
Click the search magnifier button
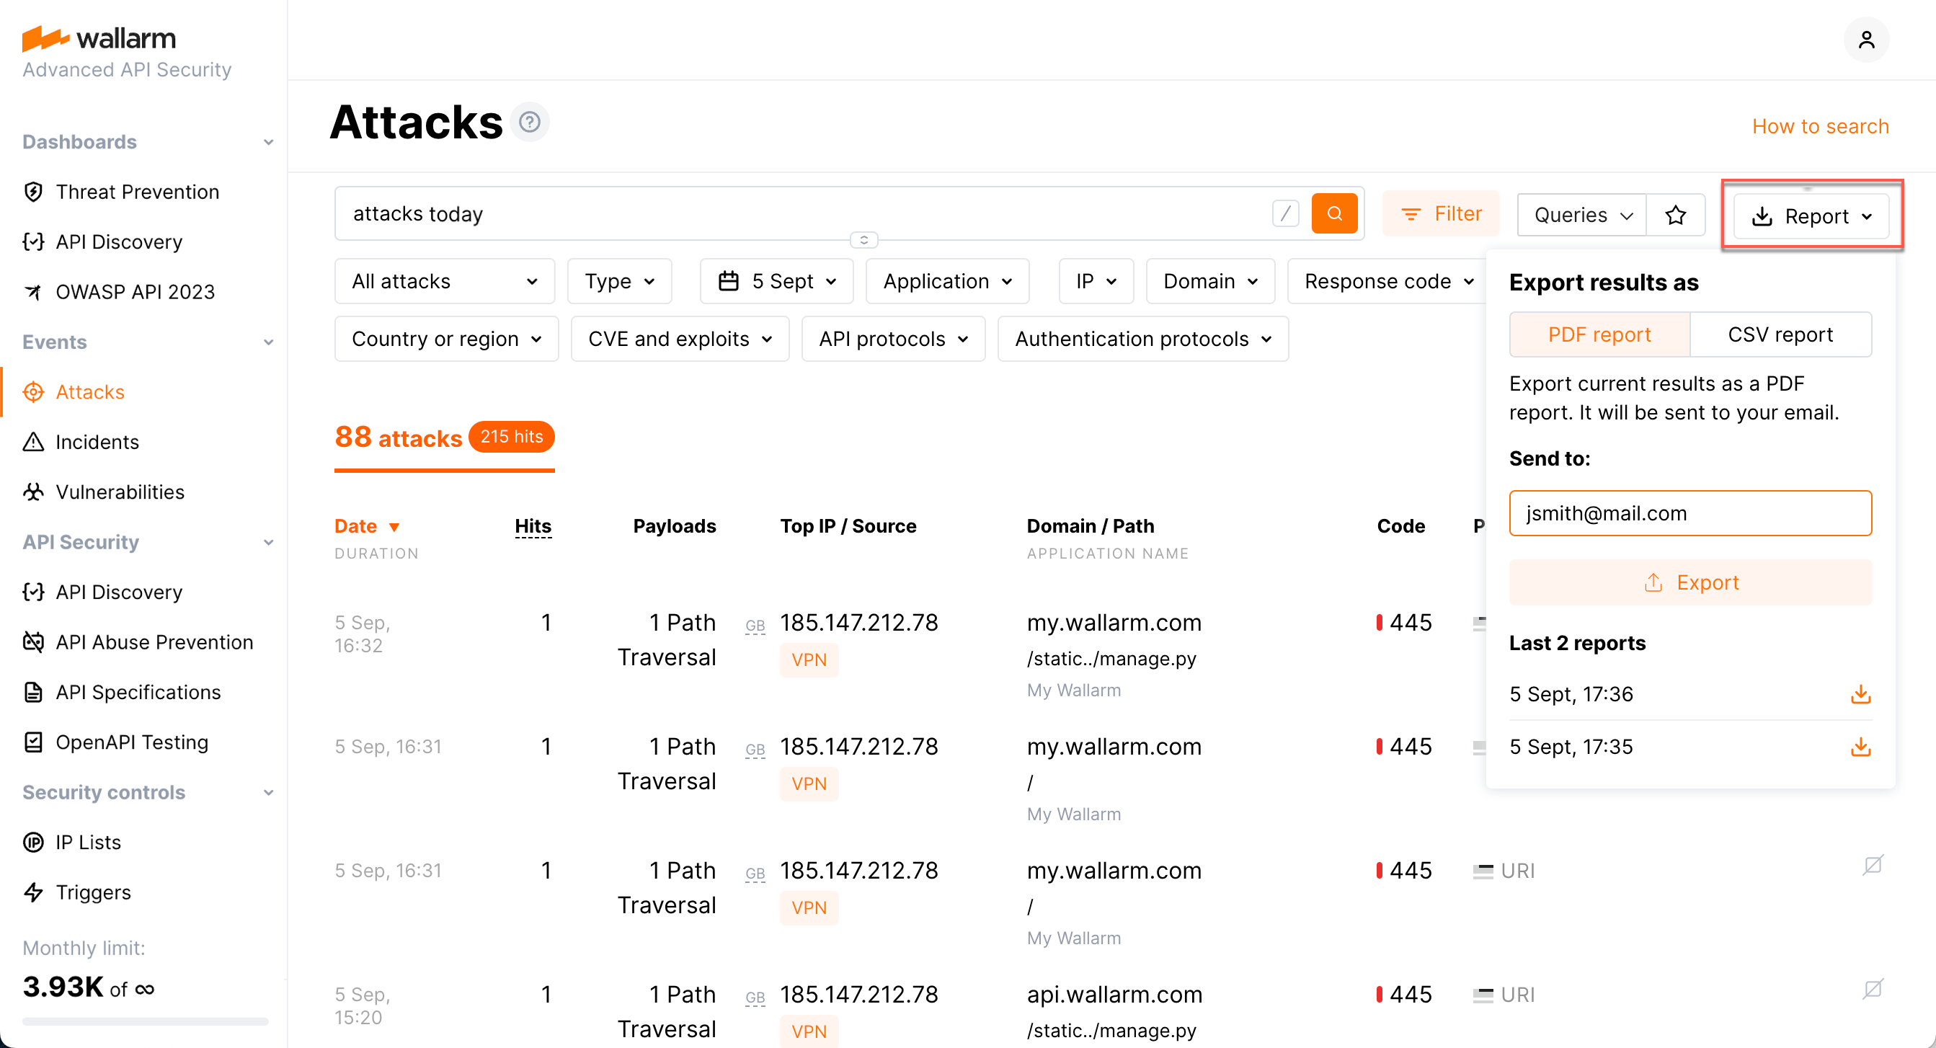[1334, 213]
